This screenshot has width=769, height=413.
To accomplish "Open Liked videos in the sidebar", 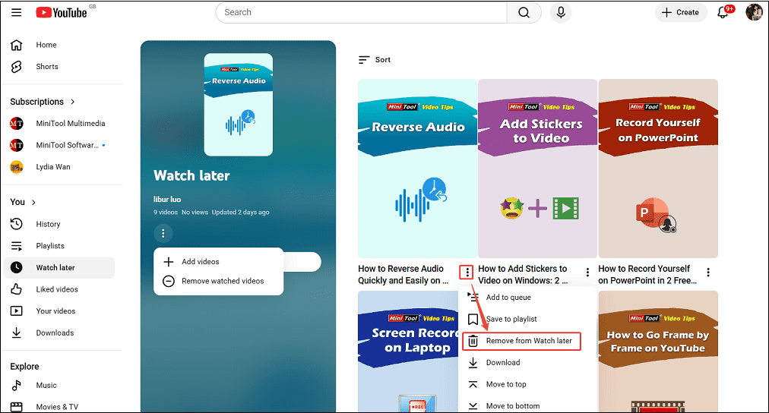I will (x=59, y=289).
